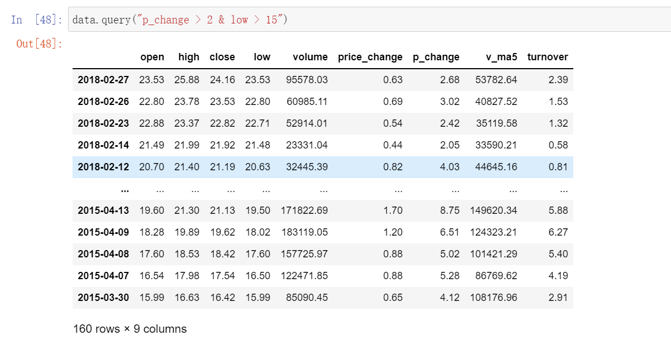Click v_ma5 value 33590.21
The height and width of the screenshot is (340, 671).
tap(496, 145)
